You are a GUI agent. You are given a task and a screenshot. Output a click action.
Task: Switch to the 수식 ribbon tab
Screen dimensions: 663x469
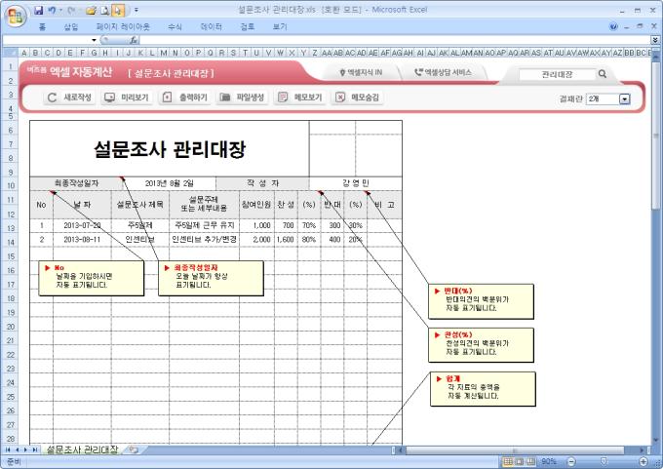(175, 27)
